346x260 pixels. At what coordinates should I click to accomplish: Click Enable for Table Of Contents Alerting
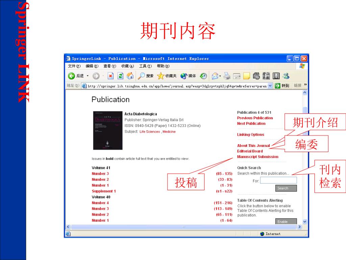coord(286,221)
